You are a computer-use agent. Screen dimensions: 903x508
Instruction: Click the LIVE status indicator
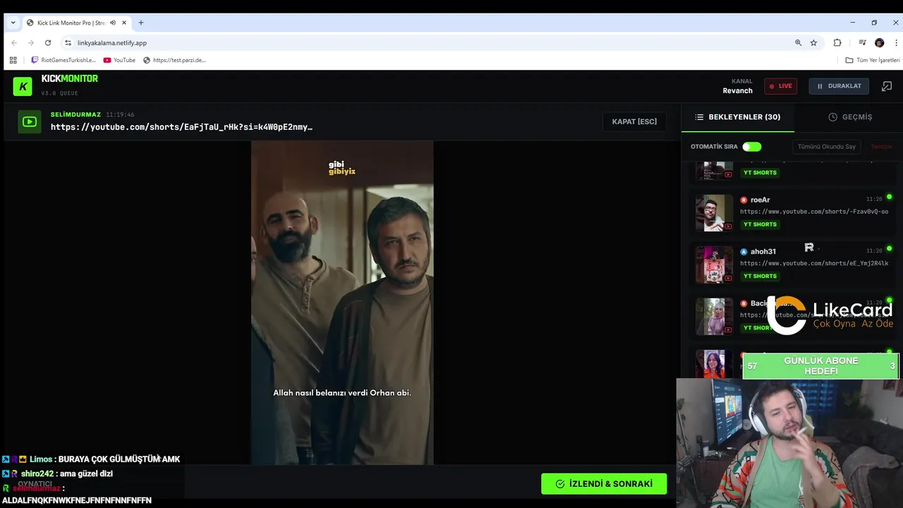(780, 86)
